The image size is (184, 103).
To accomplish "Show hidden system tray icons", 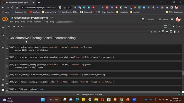I will 141,100.
